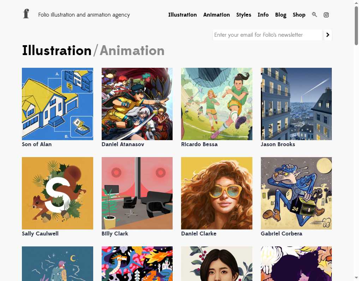Focus the newsletter email input field
Image resolution: width=359 pixels, height=281 pixels.
[x=267, y=35]
